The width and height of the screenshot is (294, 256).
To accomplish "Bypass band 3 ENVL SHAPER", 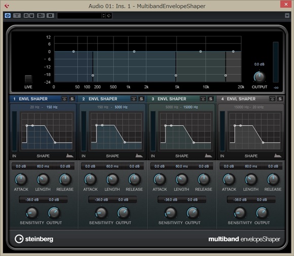I will pyautogui.click(x=203, y=99).
